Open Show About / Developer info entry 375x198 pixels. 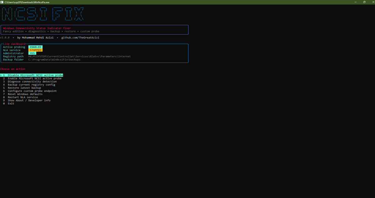pyautogui.click(x=27, y=100)
